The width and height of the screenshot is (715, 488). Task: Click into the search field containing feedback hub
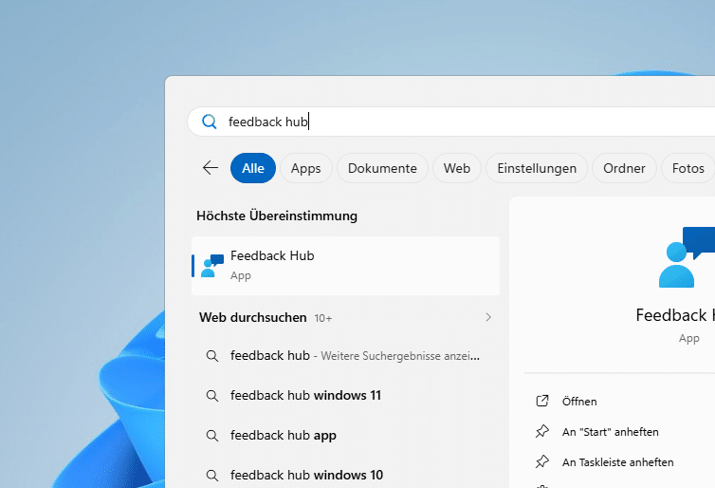pos(451,122)
